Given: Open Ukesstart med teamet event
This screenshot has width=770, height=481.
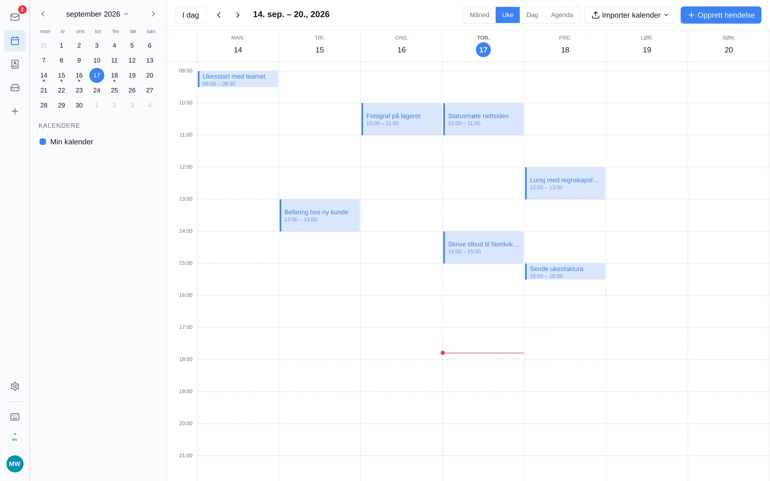Looking at the screenshot, I should click(x=238, y=79).
